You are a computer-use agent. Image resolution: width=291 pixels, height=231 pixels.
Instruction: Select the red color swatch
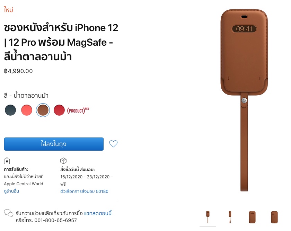point(59,110)
